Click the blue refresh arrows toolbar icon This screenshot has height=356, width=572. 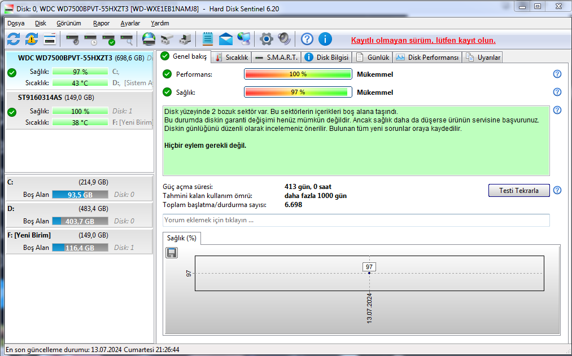click(14, 38)
